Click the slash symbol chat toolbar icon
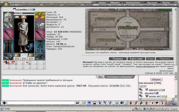Screen dimensions: 179x112 105,103
